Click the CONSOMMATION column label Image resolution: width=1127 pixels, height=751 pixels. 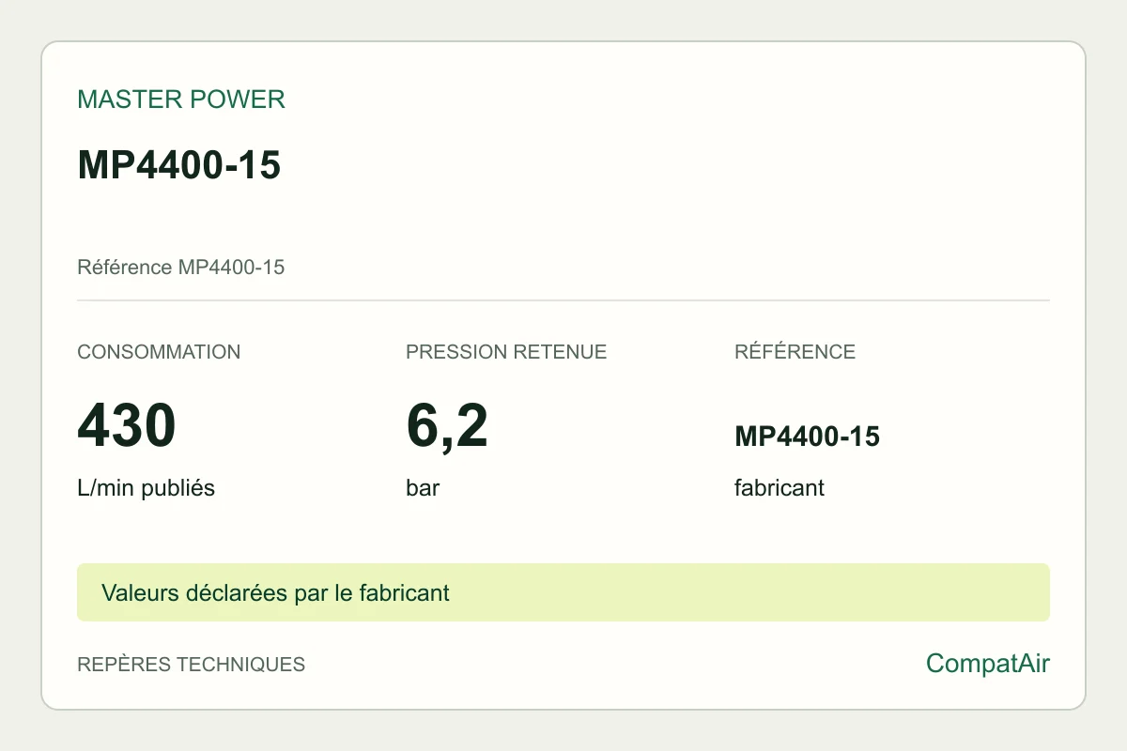(x=159, y=352)
